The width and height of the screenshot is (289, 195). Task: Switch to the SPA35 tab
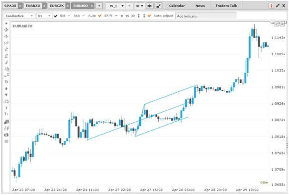10,6
